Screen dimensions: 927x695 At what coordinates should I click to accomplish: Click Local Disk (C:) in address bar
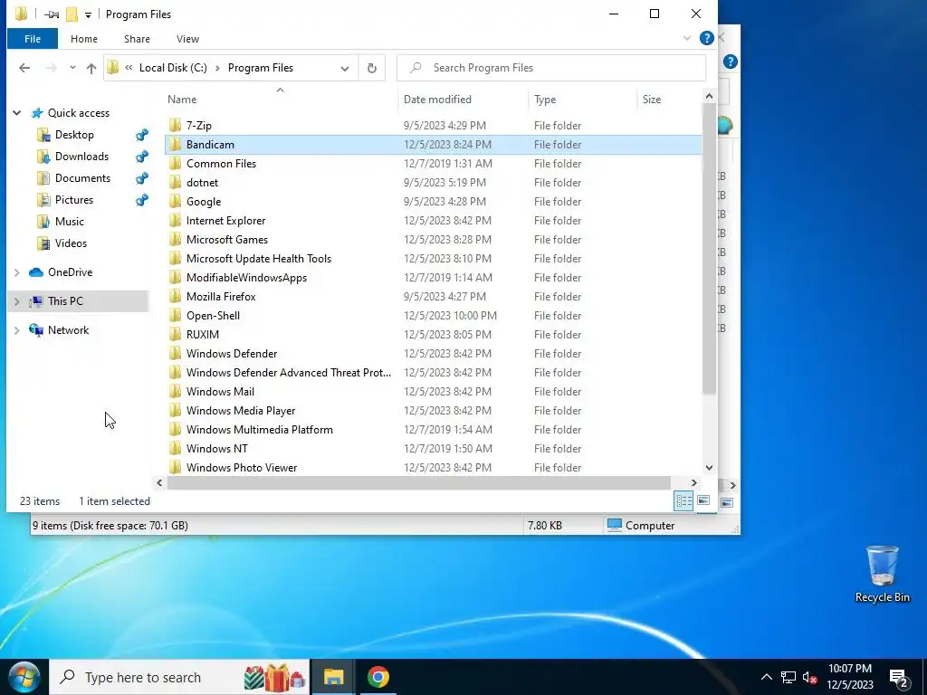point(173,68)
